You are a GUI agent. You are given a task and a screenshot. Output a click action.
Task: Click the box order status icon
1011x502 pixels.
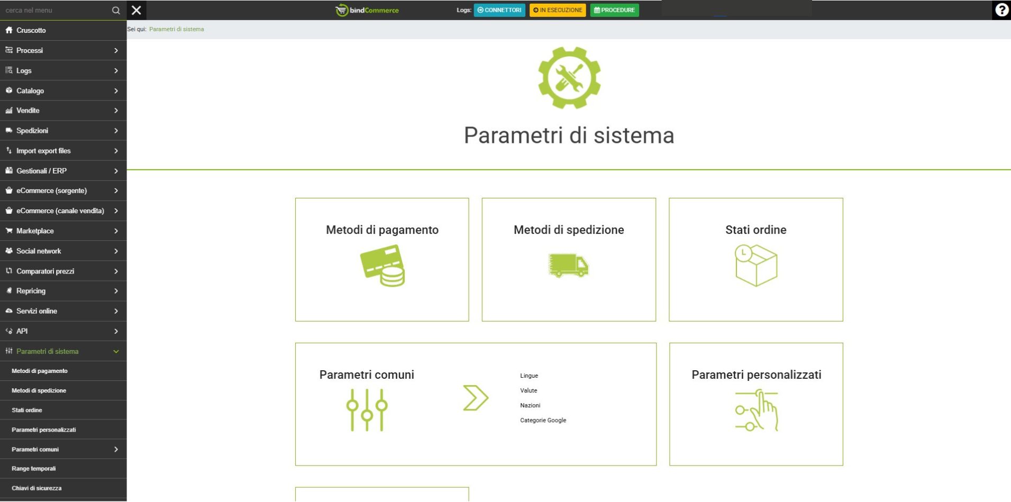tap(755, 265)
